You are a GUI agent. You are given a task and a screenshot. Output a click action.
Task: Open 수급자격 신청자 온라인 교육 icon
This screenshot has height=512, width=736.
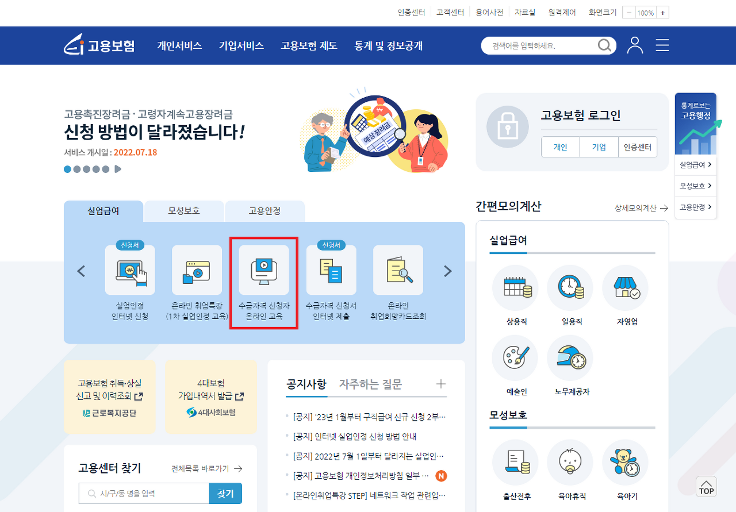[264, 270]
